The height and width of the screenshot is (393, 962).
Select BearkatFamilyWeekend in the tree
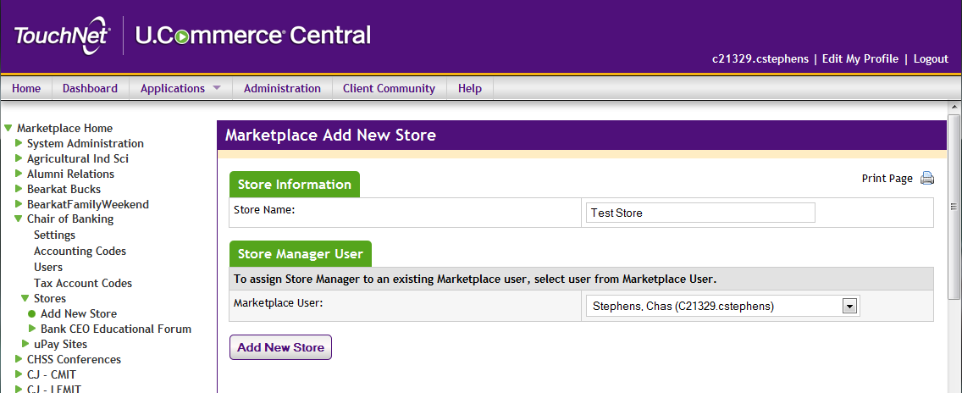click(88, 204)
